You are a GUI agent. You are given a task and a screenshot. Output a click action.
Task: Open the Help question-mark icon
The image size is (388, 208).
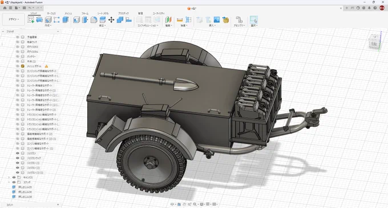tap(375, 8)
